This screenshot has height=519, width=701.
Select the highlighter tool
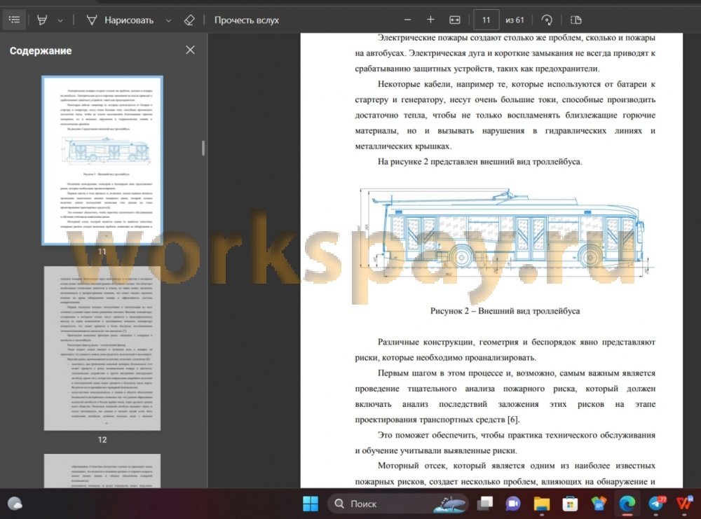click(42, 20)
